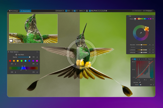This screenshot has width=163, height=108.
Task: Select the Tone Picker eyedropper icon
Action: point(140,82)
